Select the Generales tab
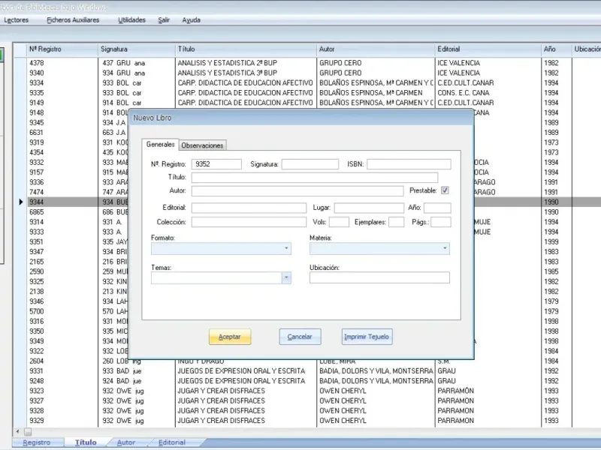This screenshot has height=450, width=601. (x=160, y=144)
